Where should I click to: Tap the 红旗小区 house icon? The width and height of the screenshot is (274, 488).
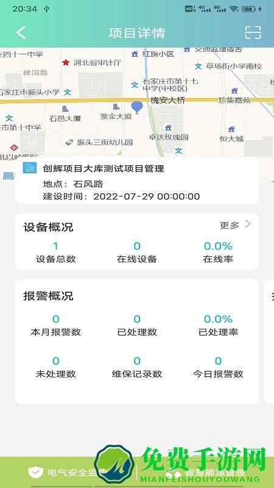point(135,54)
